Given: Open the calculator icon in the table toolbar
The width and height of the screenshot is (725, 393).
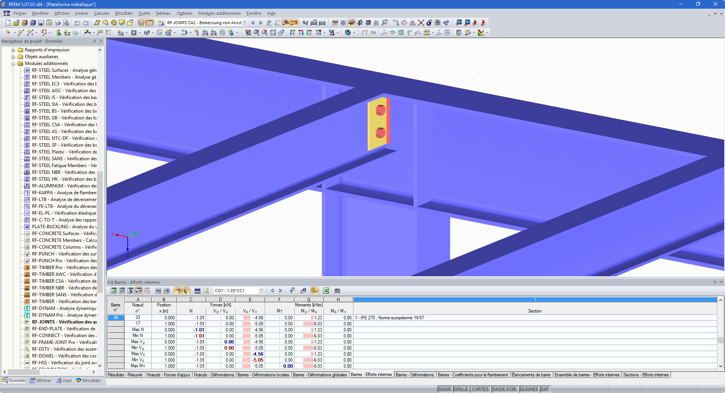Looking at the screenshot, I should (336, 291).
